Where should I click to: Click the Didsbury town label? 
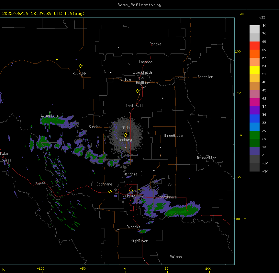[x=124, y=140]
